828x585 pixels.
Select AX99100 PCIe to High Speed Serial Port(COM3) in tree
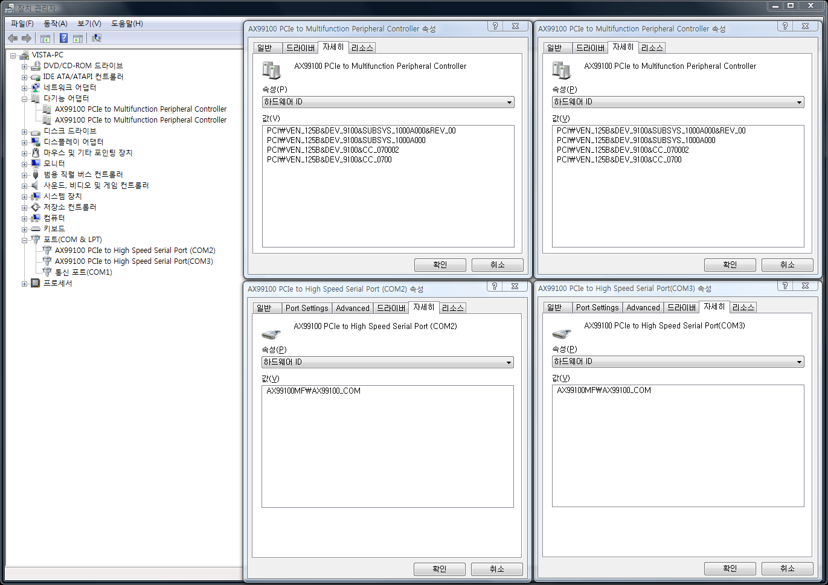[x=134, y=261]
